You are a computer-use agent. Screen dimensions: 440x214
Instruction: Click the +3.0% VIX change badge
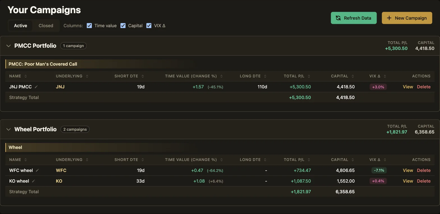(378, 87)
